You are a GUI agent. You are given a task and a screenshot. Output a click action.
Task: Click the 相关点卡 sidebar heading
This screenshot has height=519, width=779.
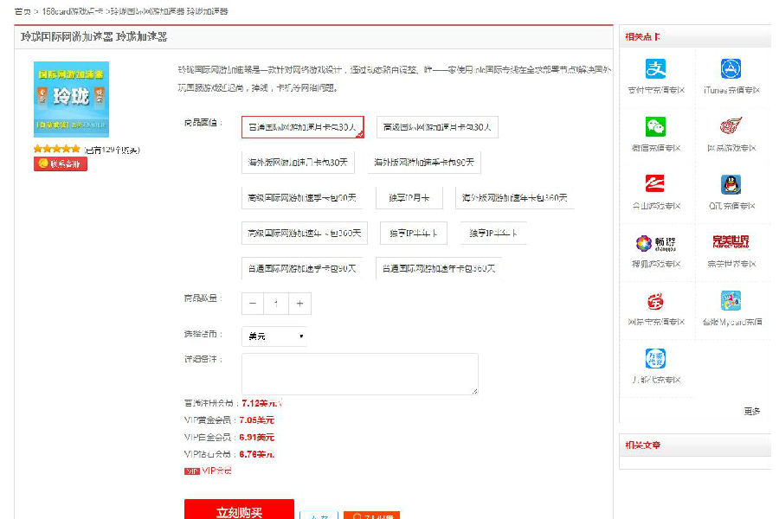pos(642,36)
